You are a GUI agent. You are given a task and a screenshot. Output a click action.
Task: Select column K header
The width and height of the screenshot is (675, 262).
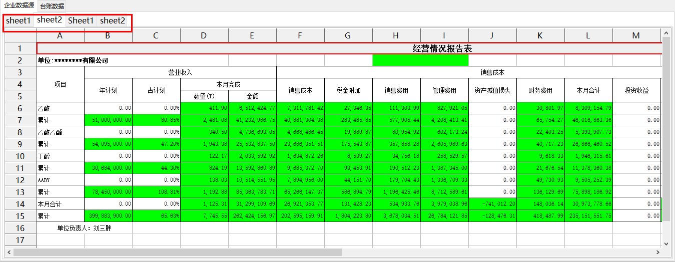(x=540, y=35)
